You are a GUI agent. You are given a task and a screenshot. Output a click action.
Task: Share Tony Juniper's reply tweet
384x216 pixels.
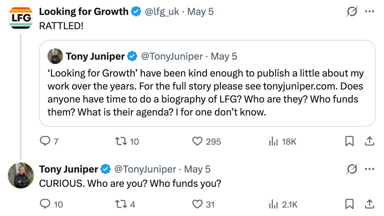[370, 204]
